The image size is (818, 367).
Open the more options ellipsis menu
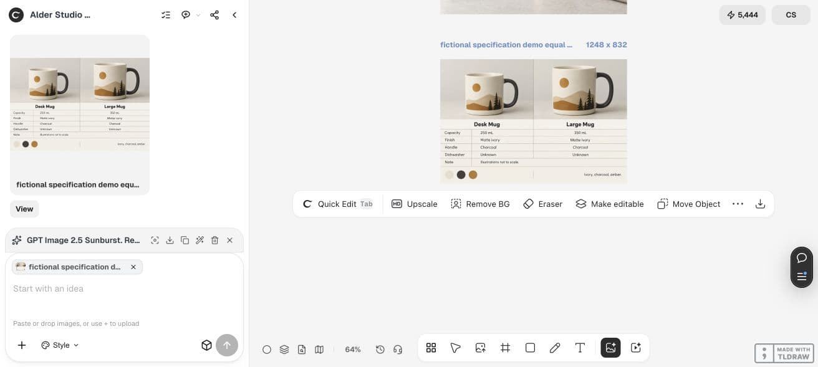click(x=738, y=204)
